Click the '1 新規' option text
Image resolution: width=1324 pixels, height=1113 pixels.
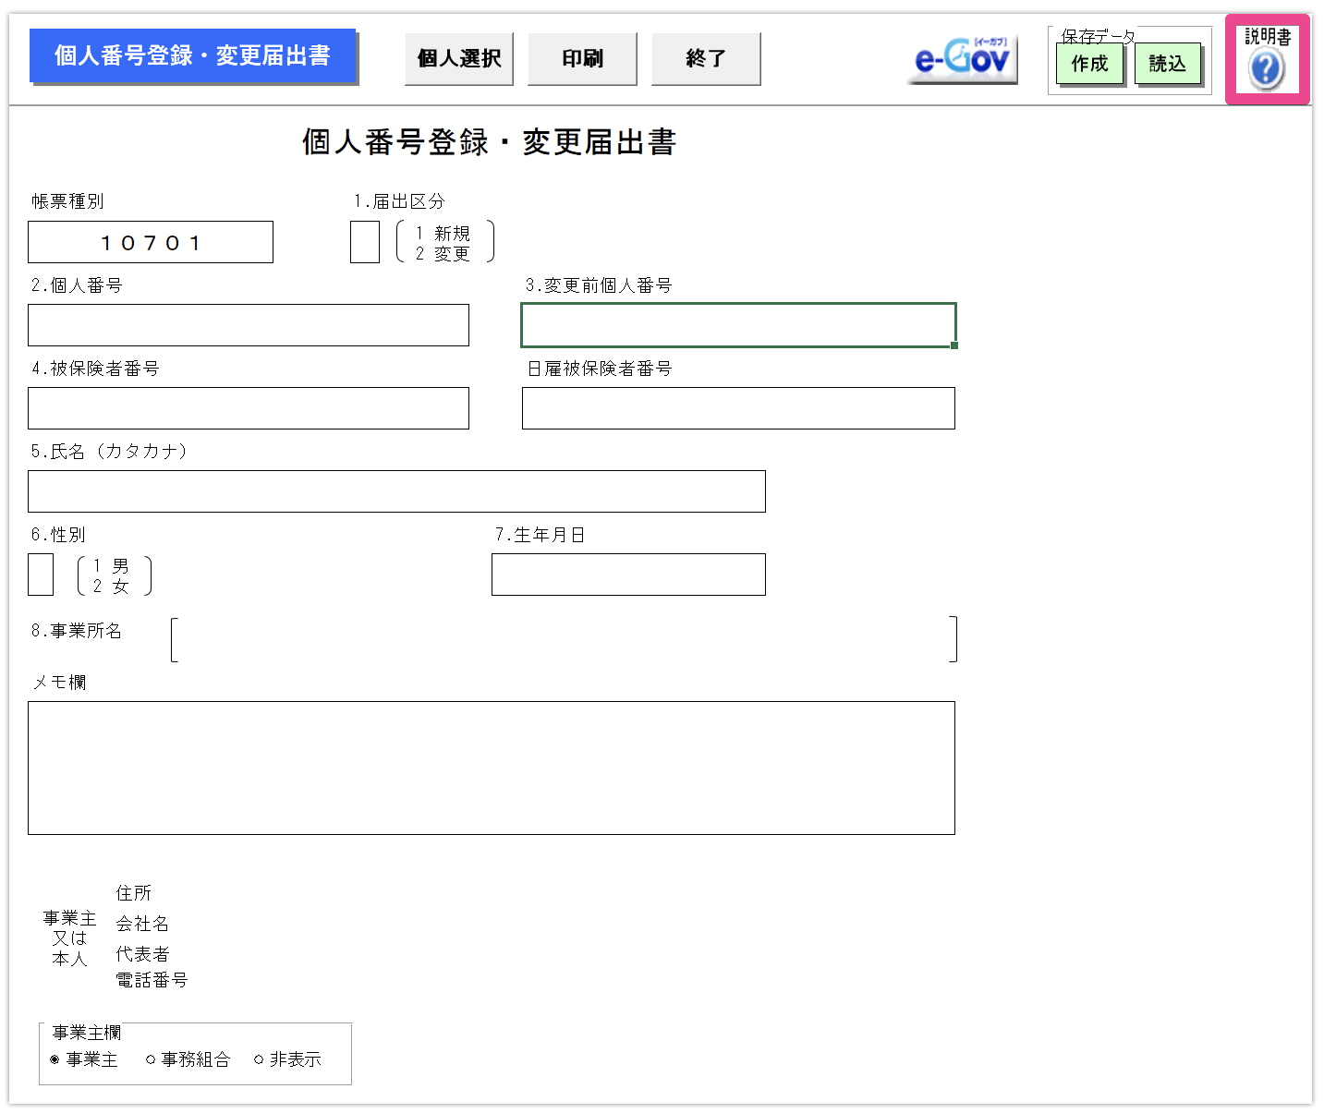pos(443,234)
